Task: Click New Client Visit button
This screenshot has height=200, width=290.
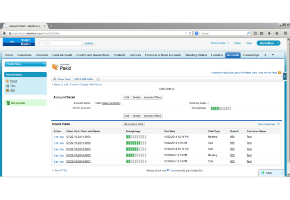Action: pos(134,124)
